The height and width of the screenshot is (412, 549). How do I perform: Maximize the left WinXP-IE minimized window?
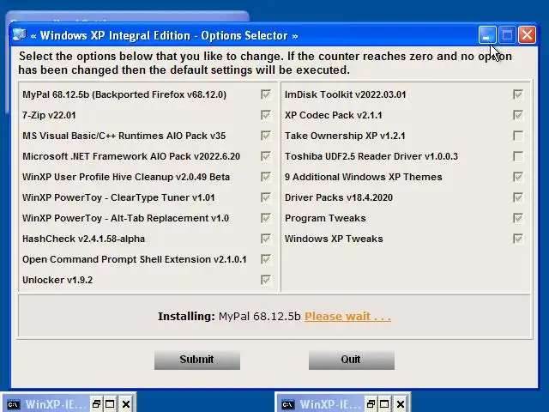pos(110,404)
